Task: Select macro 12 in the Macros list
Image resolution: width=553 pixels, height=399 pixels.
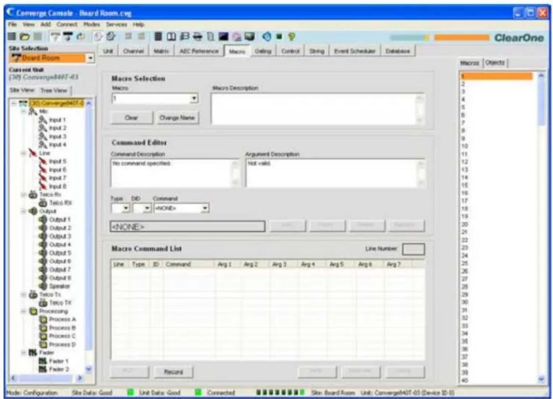Action: click(465, 162)
